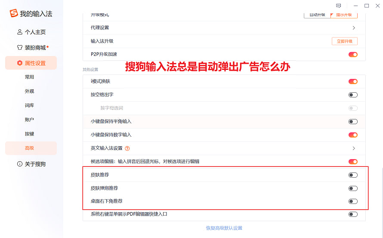Select 属性设置 in sidebar
The height and width of the screenshot is (238, 383).
pyautogui.click(x=31, y=63)
